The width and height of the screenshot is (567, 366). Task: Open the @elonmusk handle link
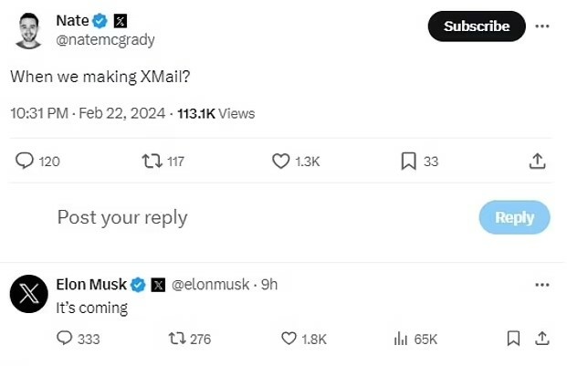(211, 285)
